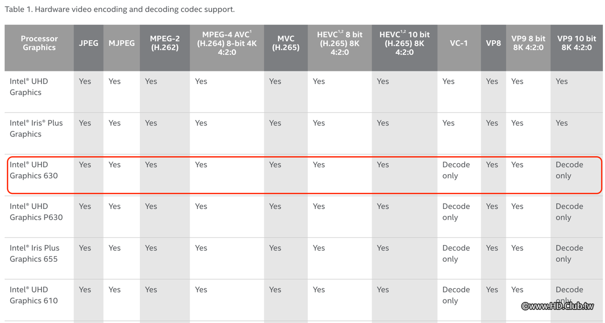Image resolution: width=605 pixels, height=323 pixels.
Task: Click the MPEG-2 (H.262) column header
Action: point(164,43)
